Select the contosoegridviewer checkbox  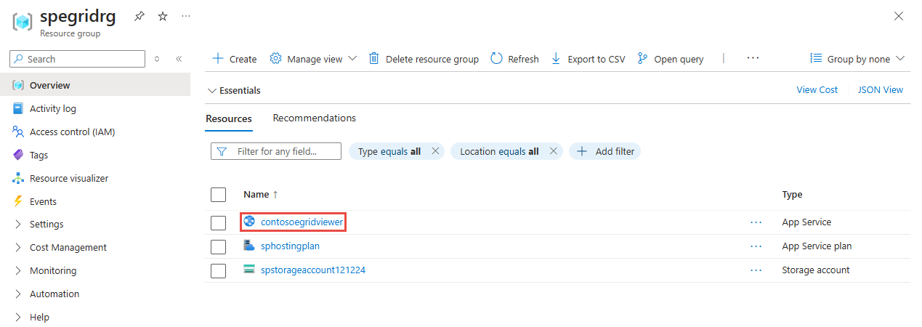(x=218, y=222)
